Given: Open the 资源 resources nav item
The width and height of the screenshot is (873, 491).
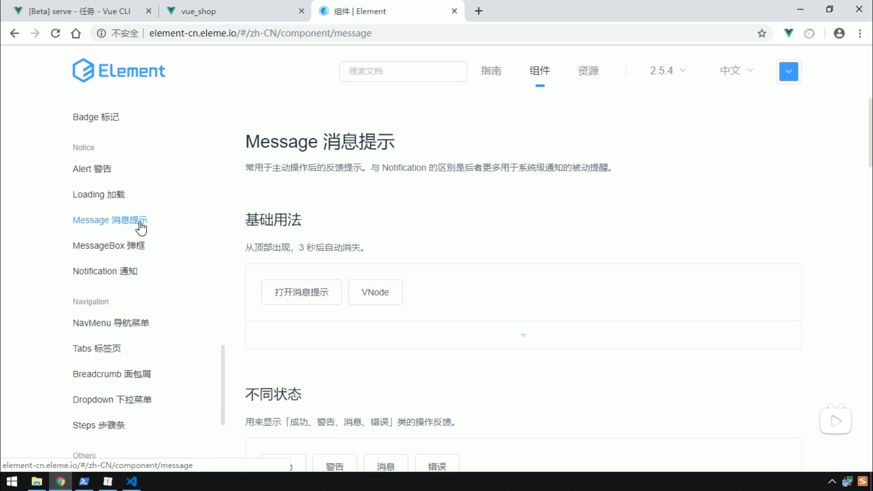Looking at the screenshot, I should coord(588,70).
